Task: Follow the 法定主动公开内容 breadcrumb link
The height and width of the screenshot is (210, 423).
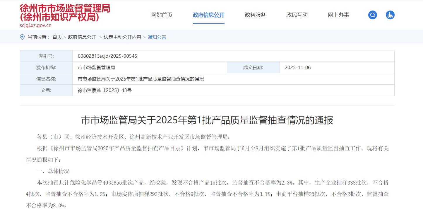Action: pyautogui.click(x=122, y=37)
